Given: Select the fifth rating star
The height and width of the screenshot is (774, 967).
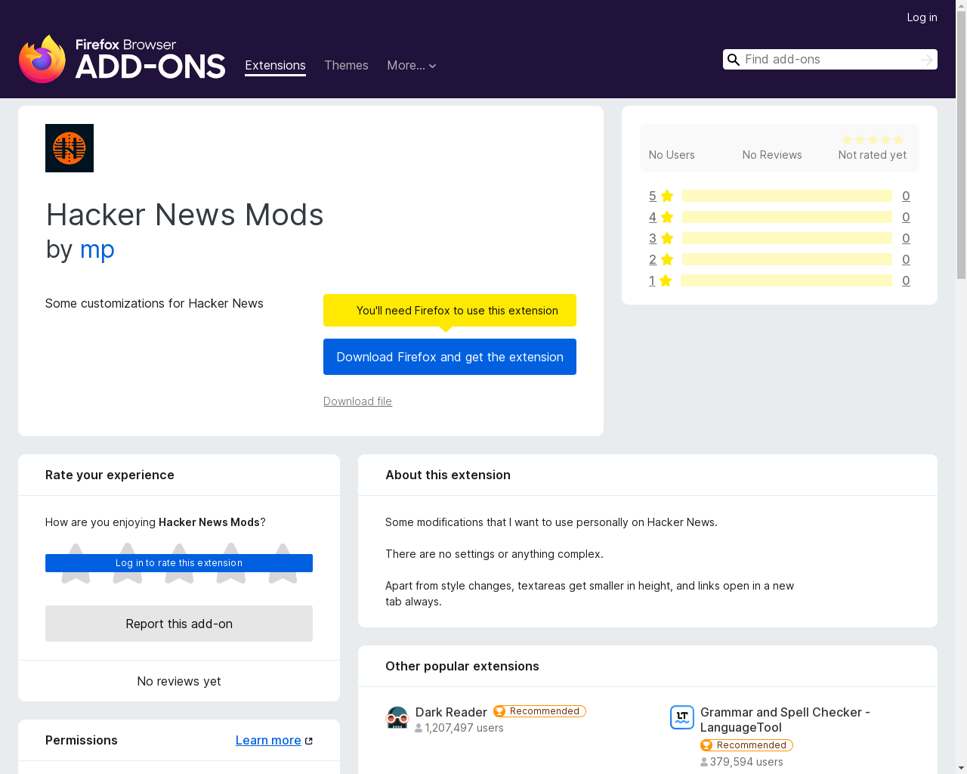Looking at the screenshot, I should click(283, 563).
